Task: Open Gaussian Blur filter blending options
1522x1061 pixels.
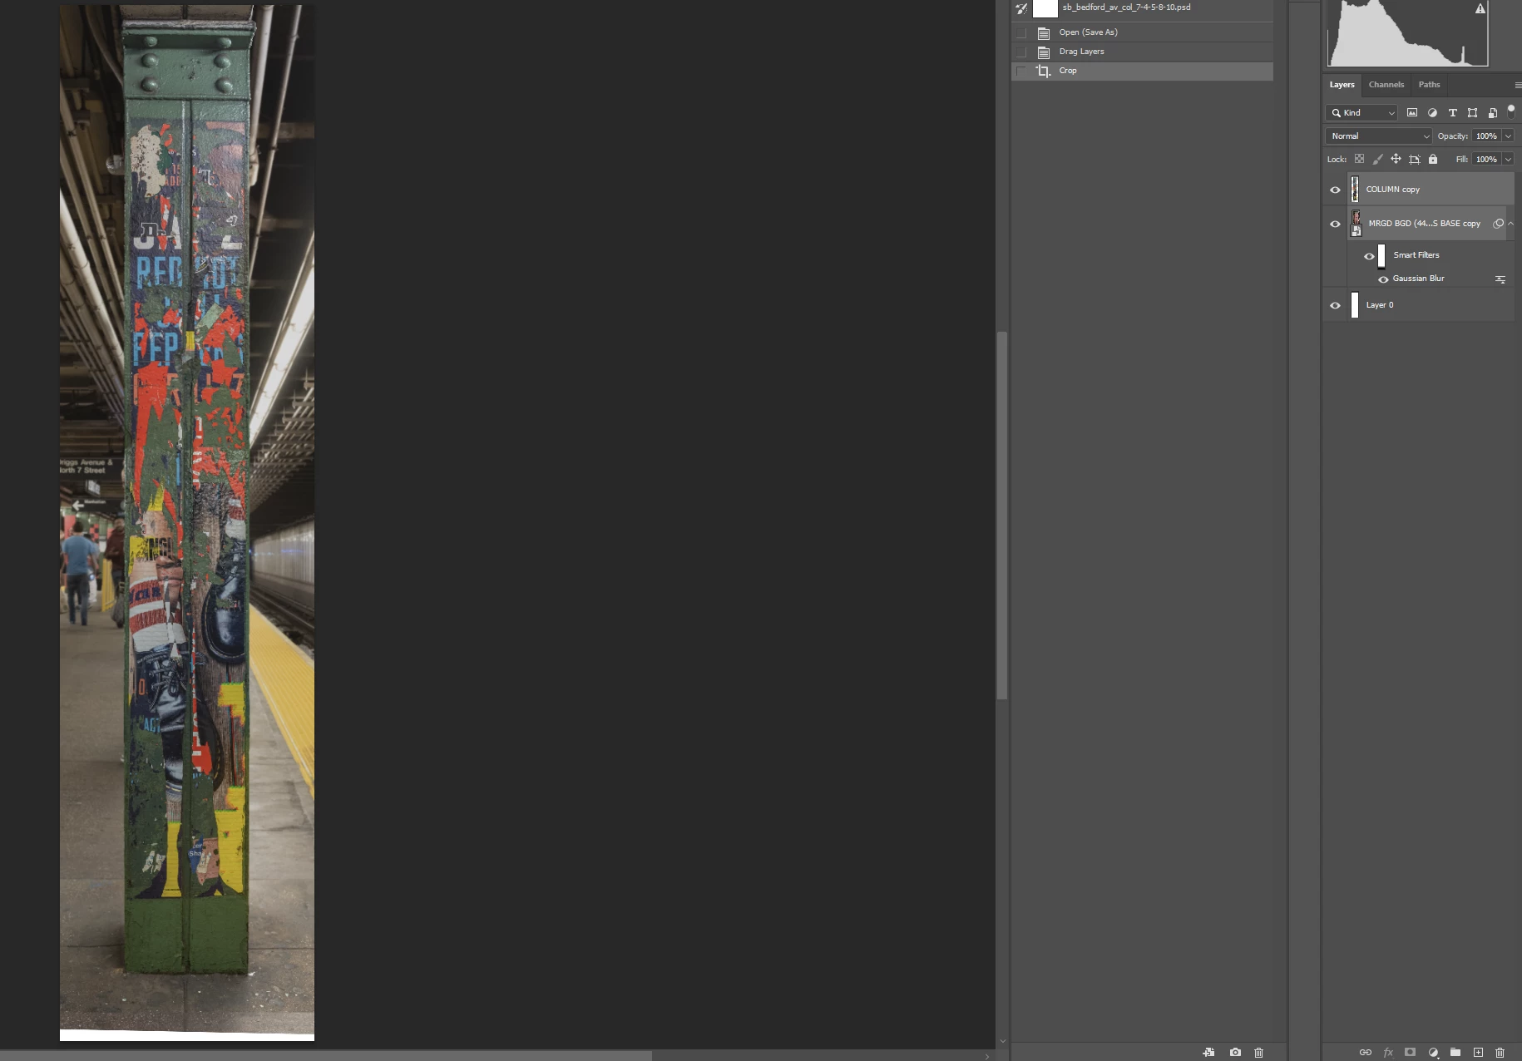Action: pyautogui.click(x=1500, y=279)
